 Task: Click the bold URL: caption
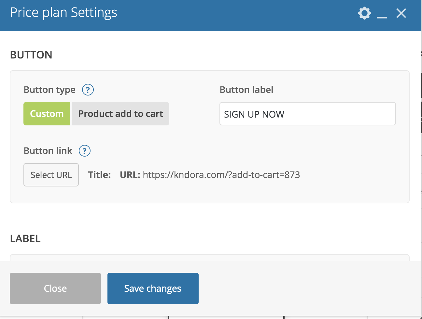point(130,175)
